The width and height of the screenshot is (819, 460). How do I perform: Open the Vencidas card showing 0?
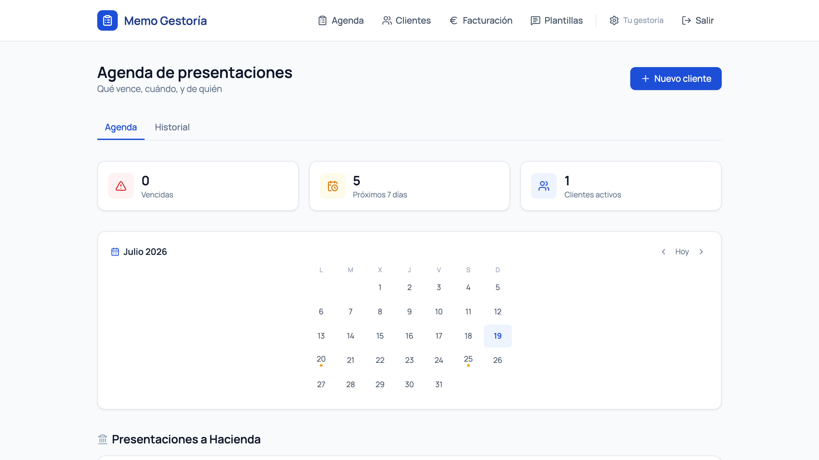click(198, 186)
